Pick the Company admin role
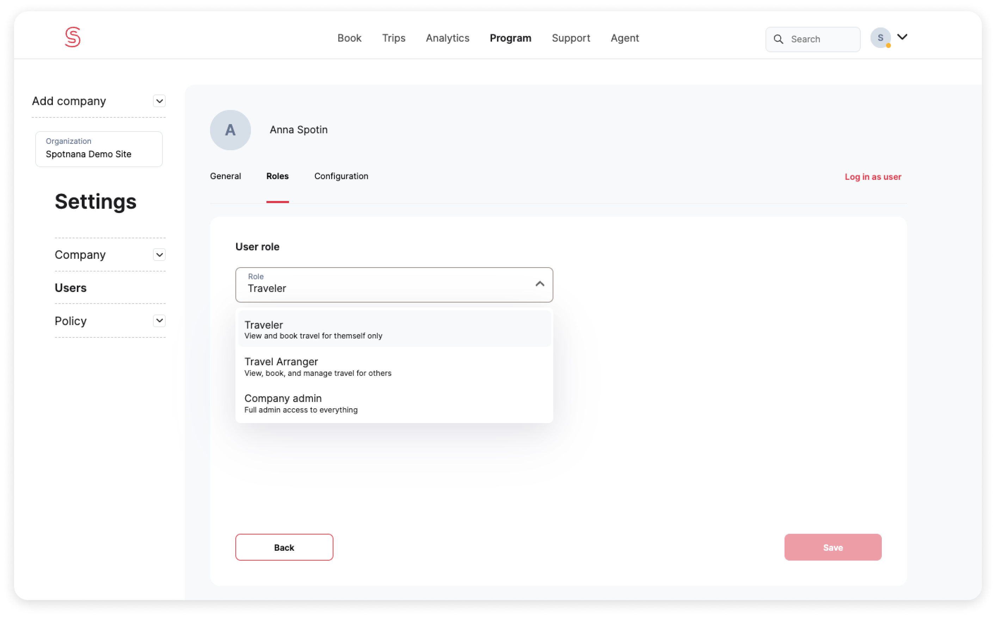The height and width of the screenshot is (617, 996). point(394,403)
